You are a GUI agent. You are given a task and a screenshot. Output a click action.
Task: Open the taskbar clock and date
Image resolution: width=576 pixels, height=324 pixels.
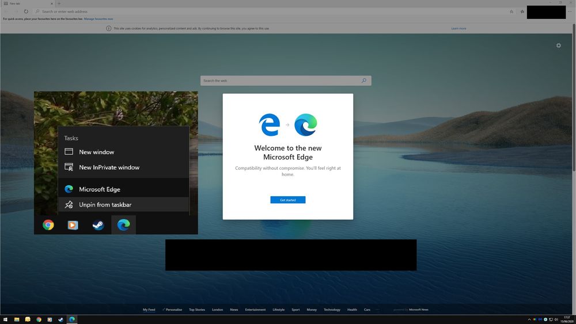click(x=567, y=319)
